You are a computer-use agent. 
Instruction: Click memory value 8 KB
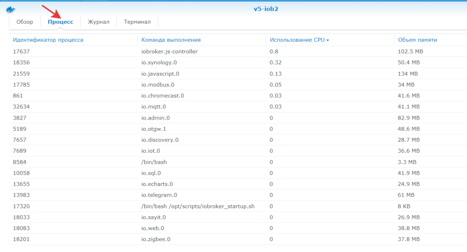pyautogui.click(x=404, y=206)
